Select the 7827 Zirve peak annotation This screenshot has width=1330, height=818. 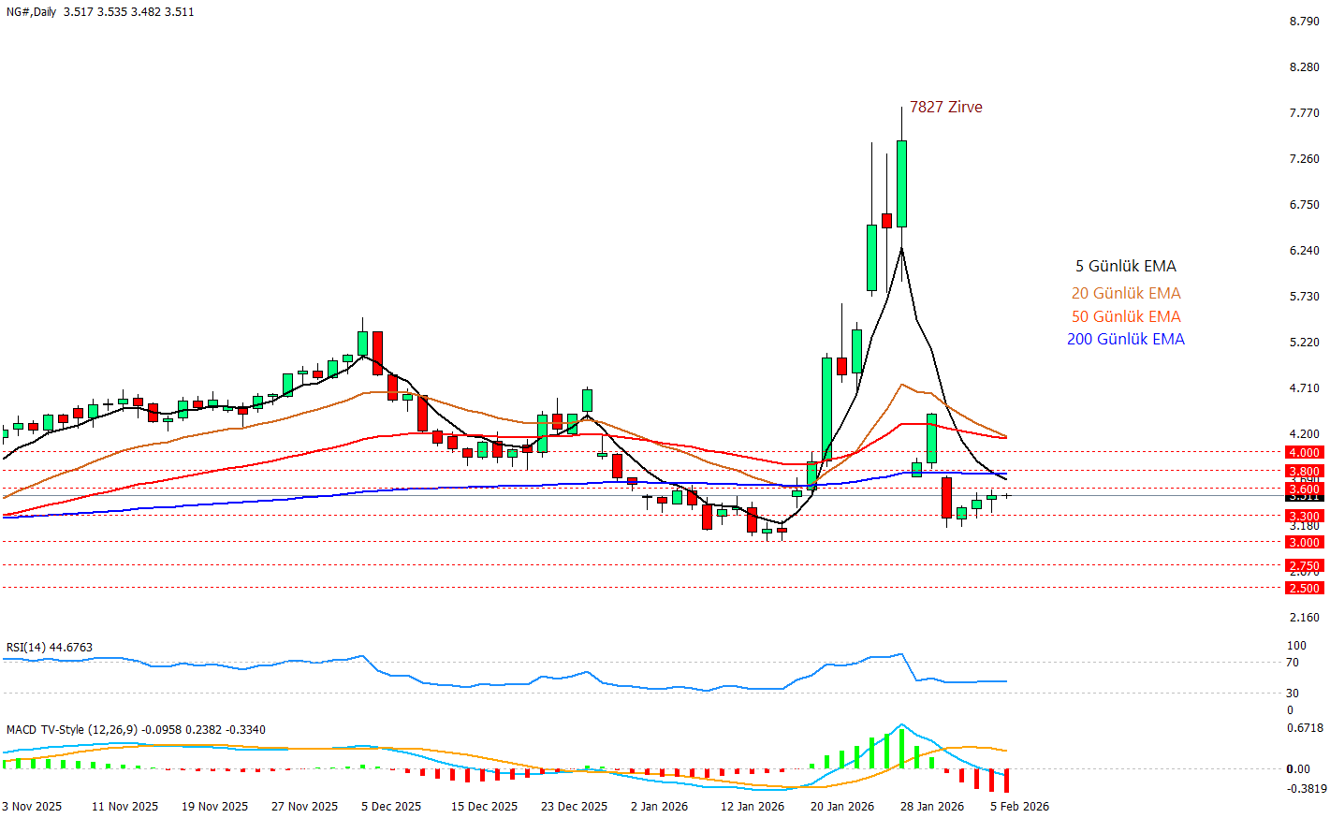pyautogui.click(x=945, y=107)
